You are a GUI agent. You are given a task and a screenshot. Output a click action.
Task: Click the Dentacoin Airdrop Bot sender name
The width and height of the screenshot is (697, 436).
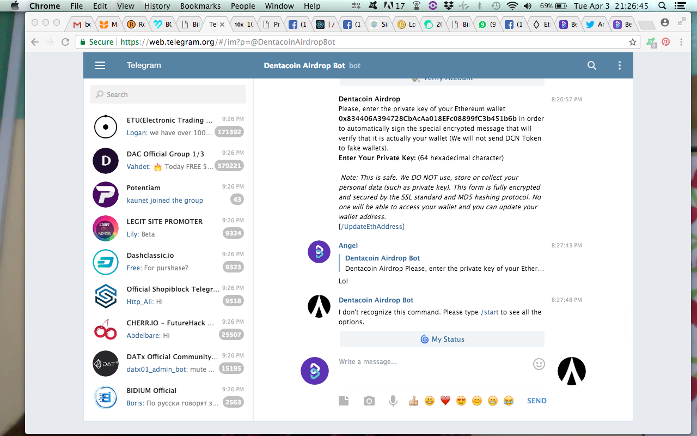click(x=376, y=300)
